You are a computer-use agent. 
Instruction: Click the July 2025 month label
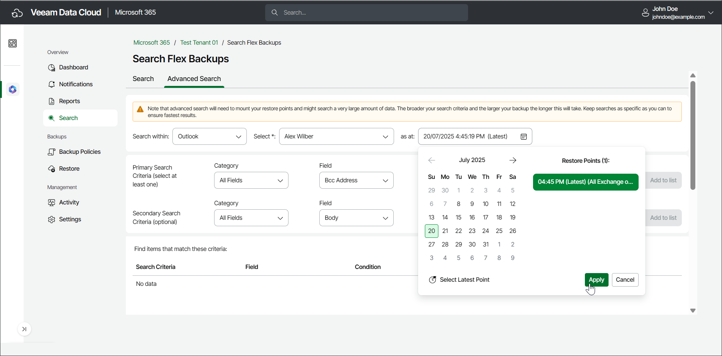pos(472,160)
